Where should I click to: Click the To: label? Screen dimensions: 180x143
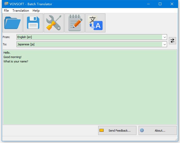click(5, 44)
